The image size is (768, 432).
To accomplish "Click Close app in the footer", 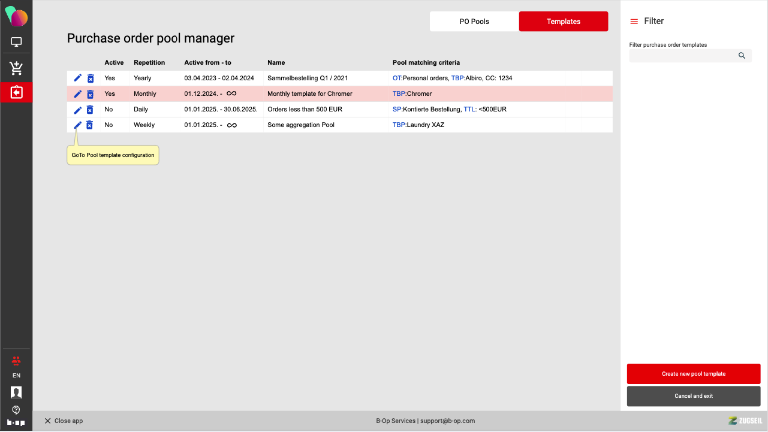I will [x=64, y=421].
